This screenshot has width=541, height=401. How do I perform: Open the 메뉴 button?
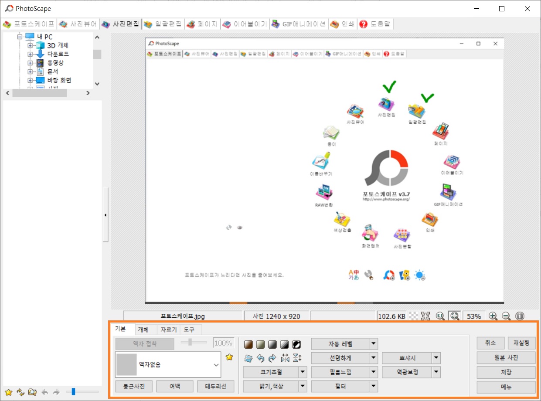tap(506, 387)
